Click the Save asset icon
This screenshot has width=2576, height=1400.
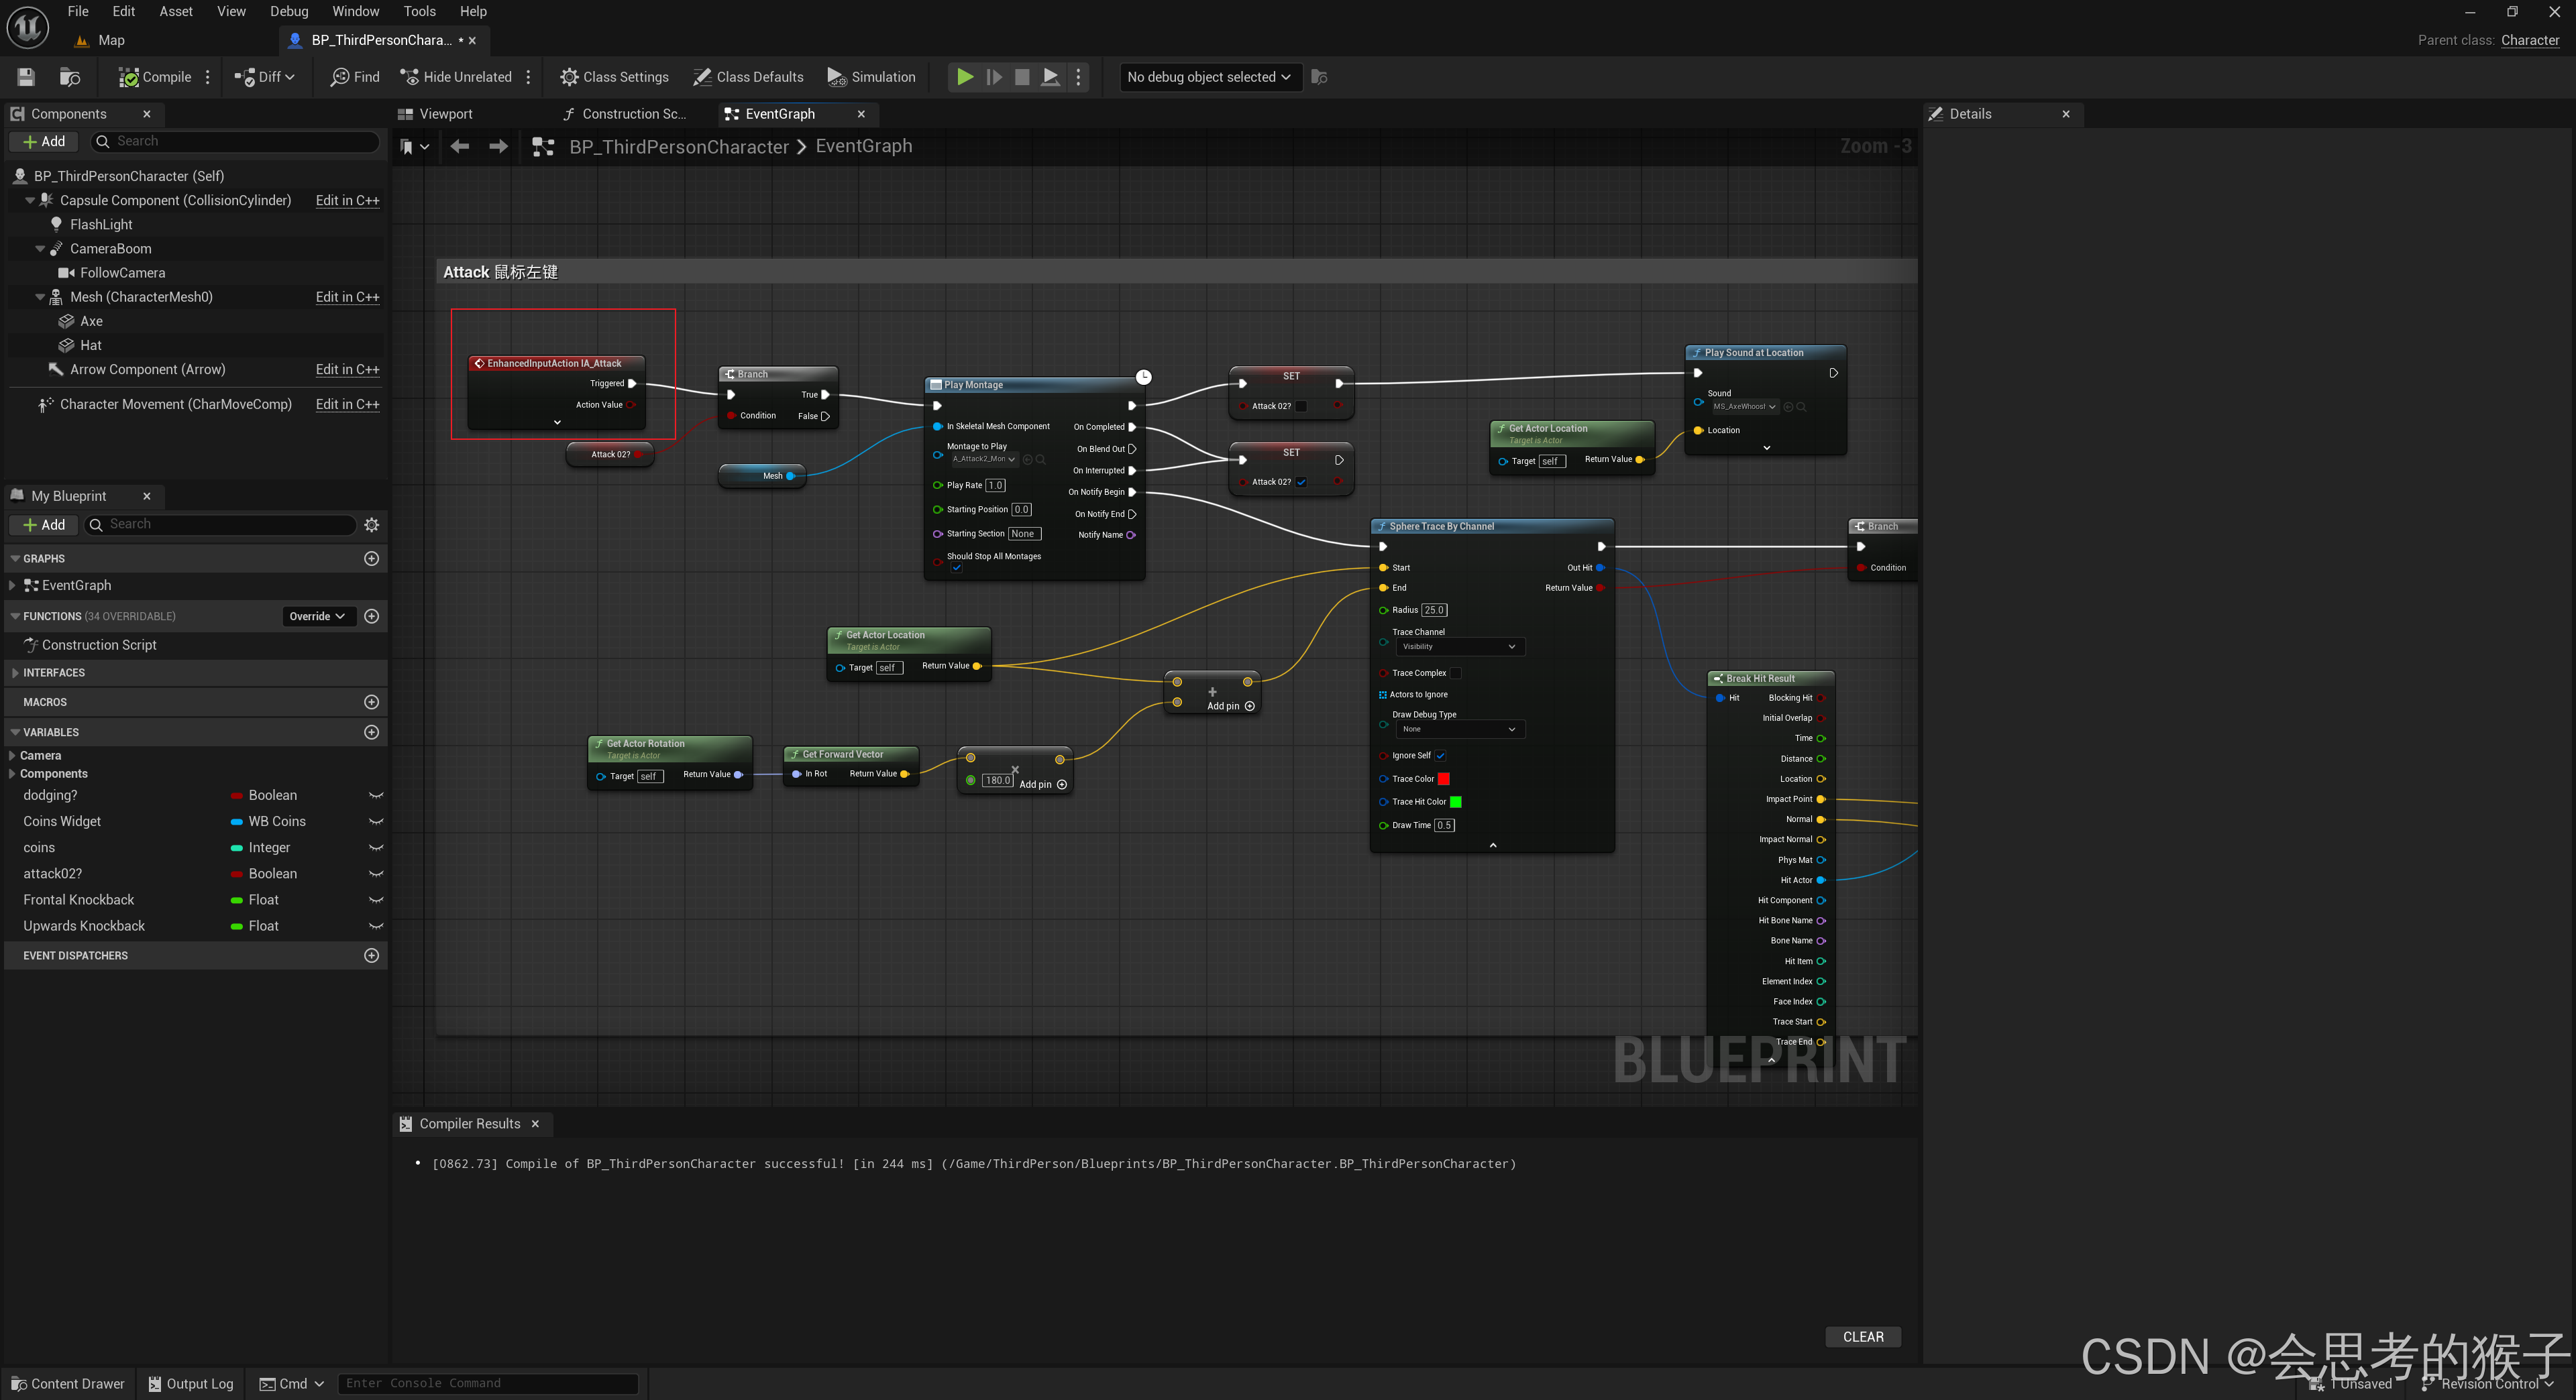tap(26, 77)
